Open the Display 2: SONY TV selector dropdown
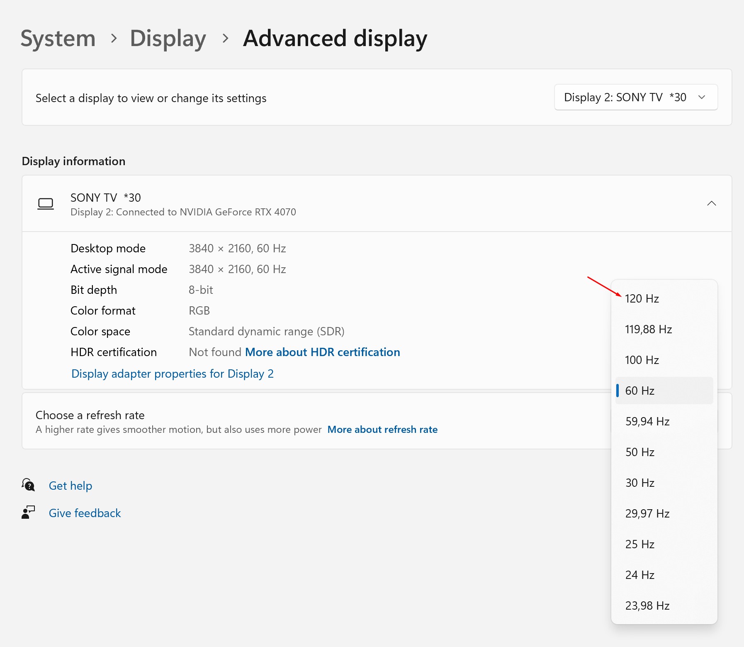This screenshot has width=744, height=647. tap(636, 97)
